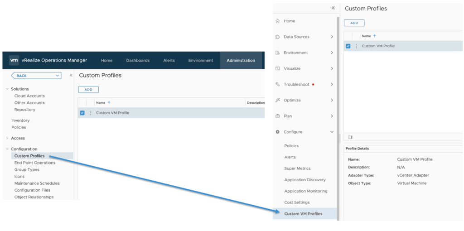The width and height of the screenshot is (464, 231).
Task: Click the Optimize wand icon
Action: tap(278, 101)
